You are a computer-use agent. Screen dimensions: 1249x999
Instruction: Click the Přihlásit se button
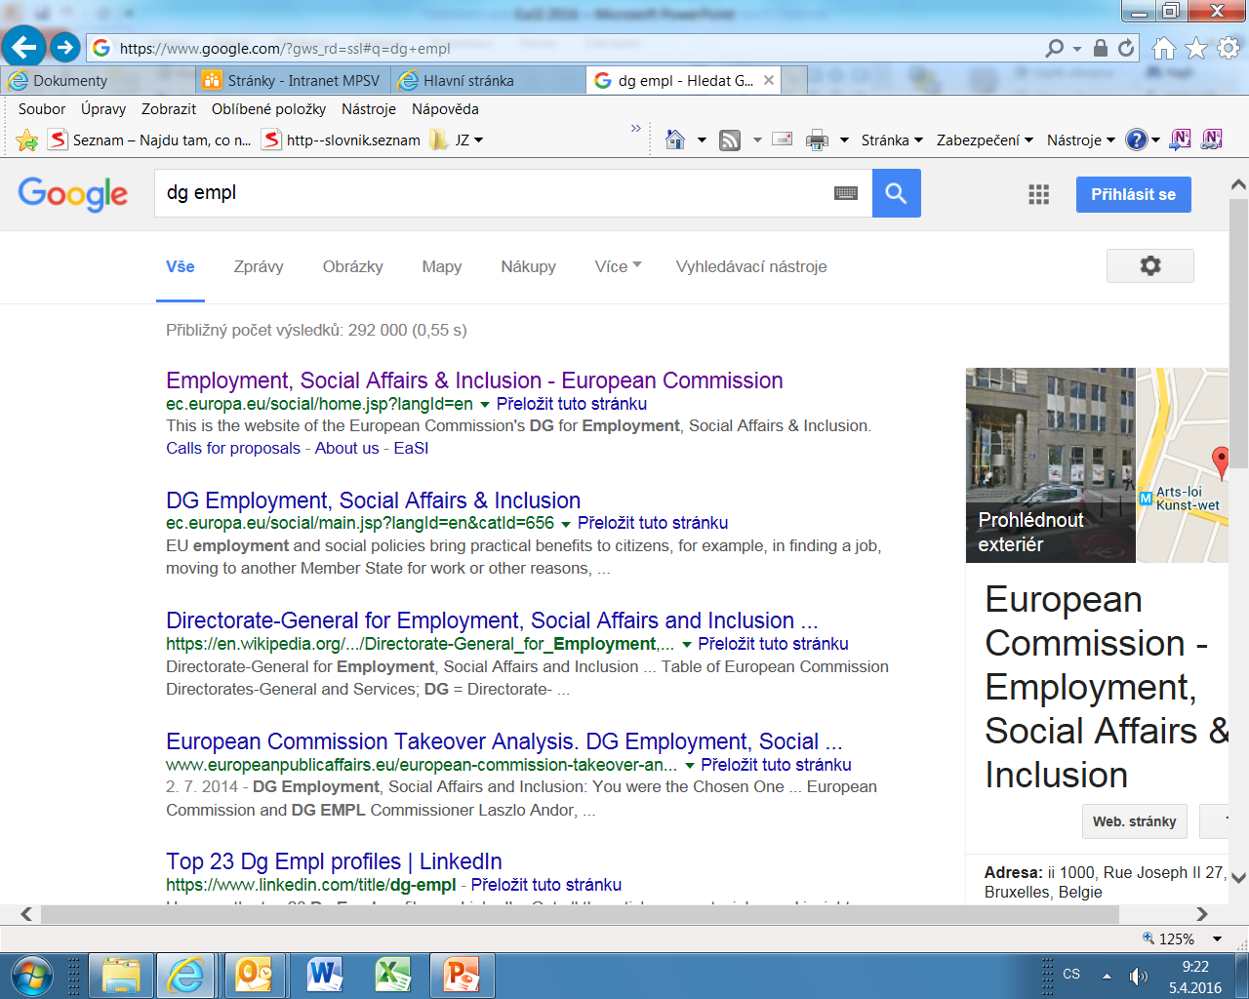pos(1134,194)
